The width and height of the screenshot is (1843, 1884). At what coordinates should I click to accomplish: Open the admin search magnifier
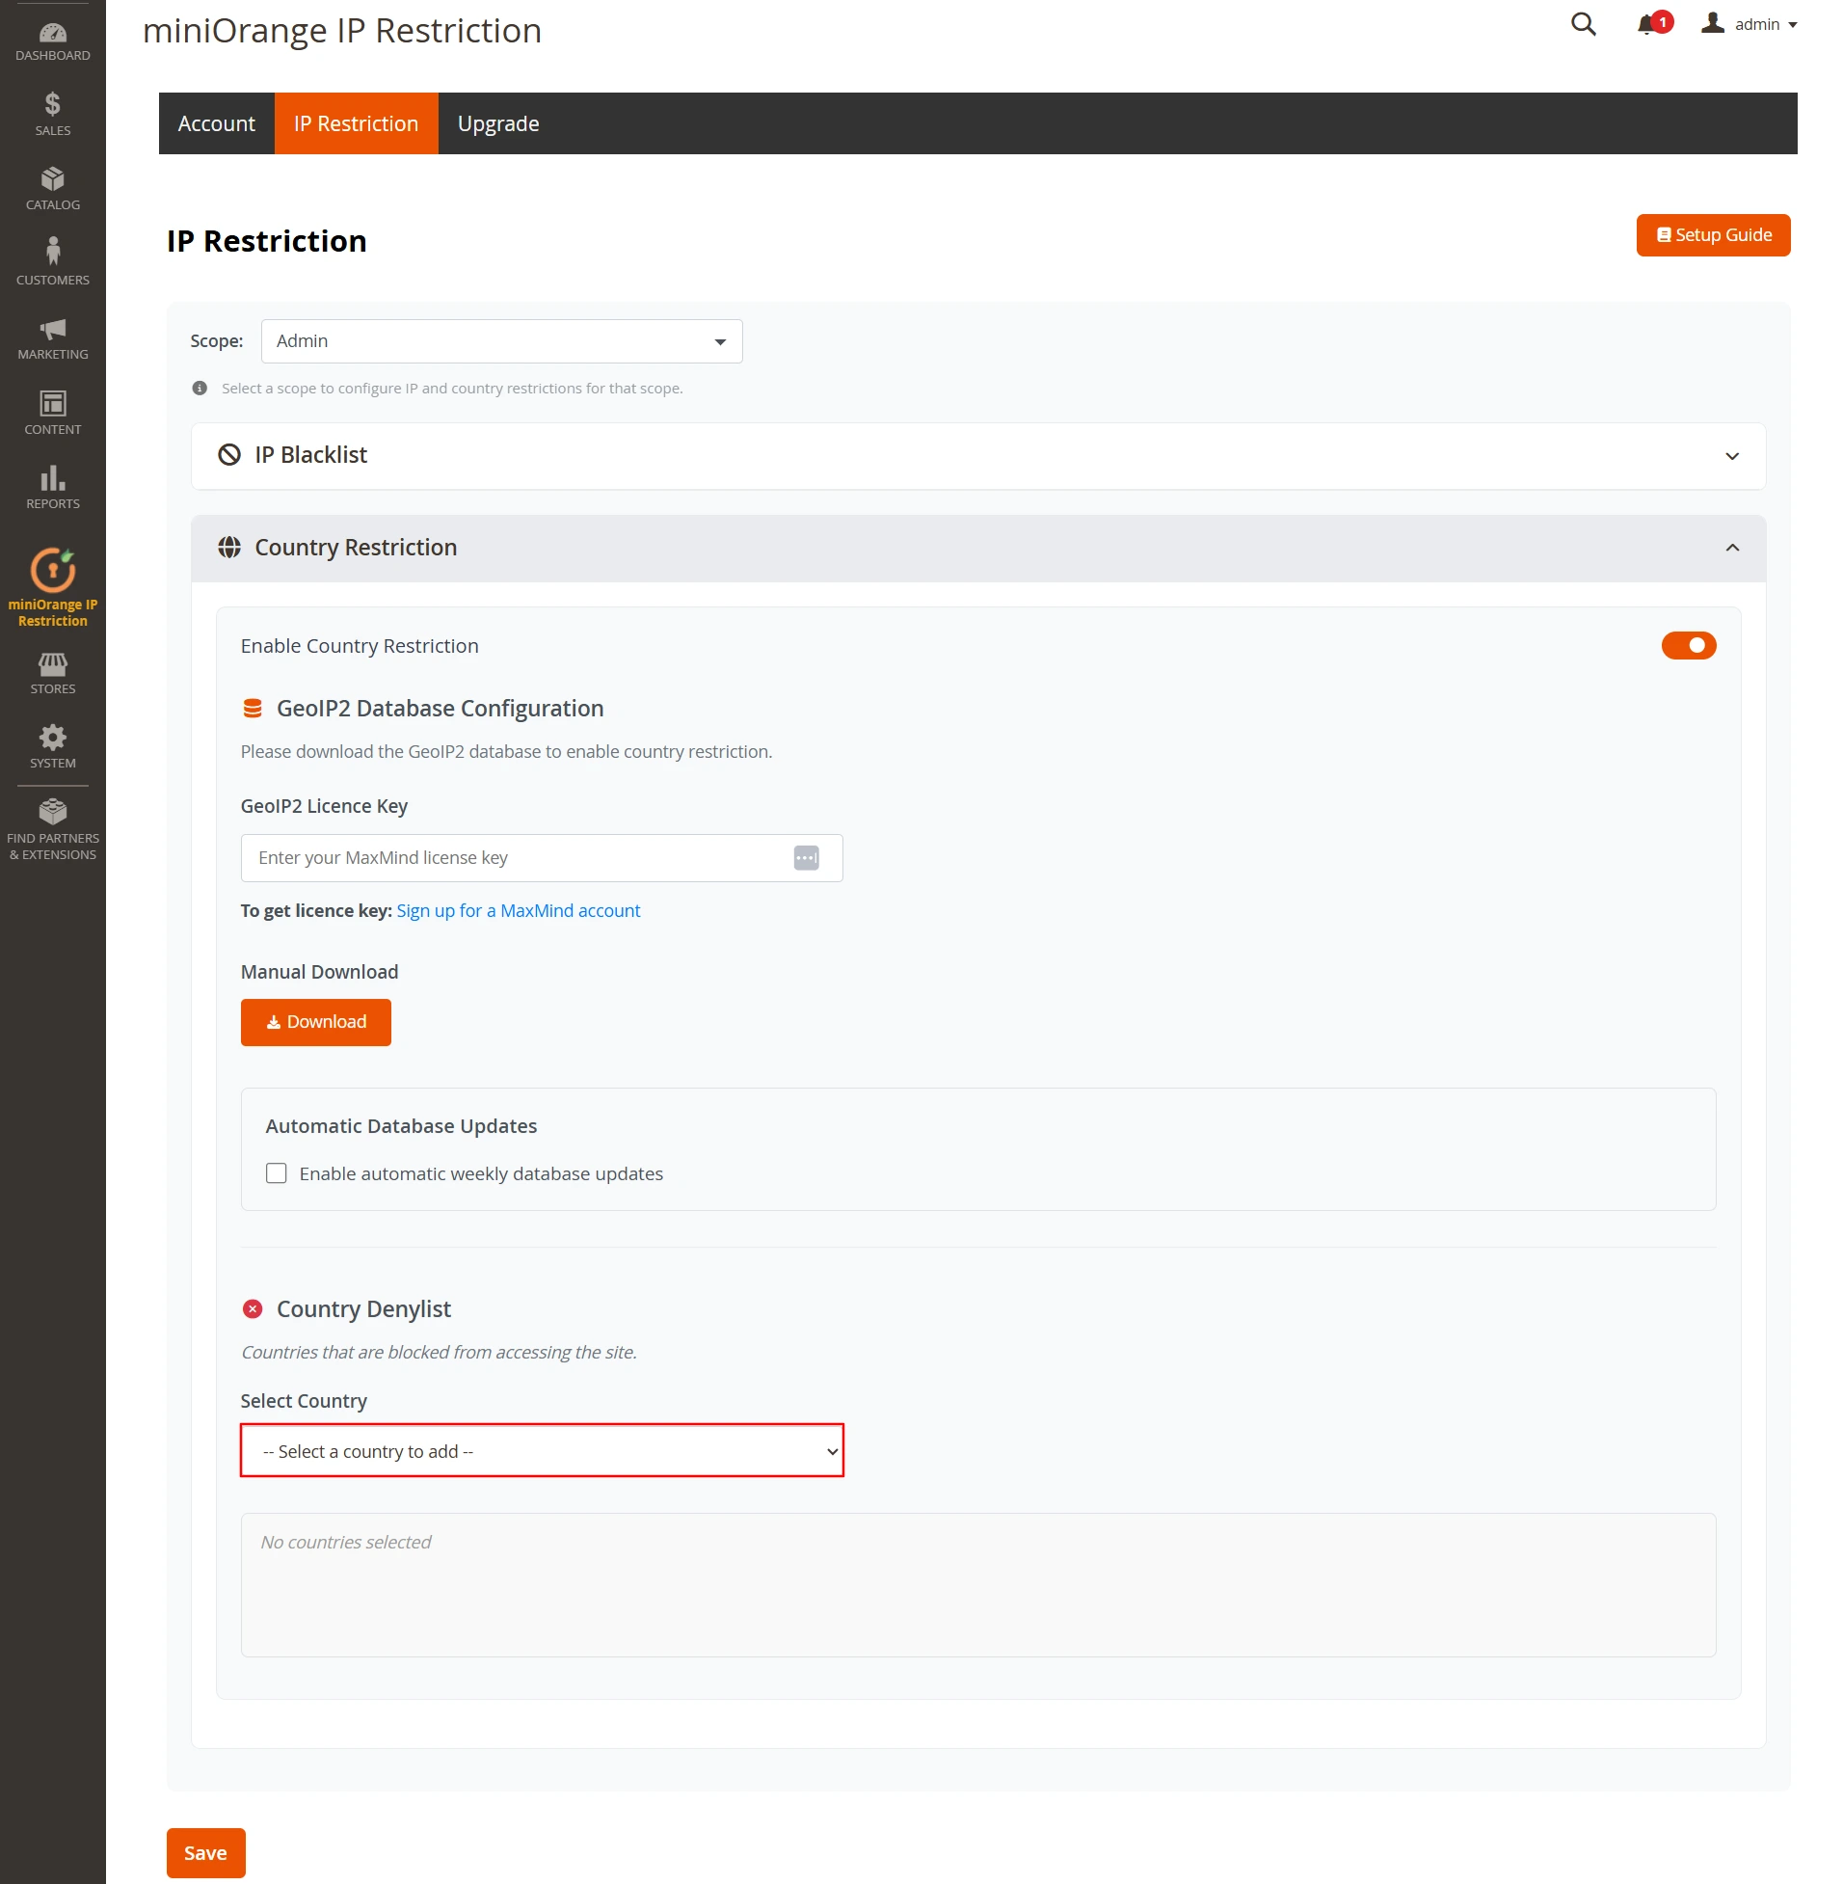pos(1583,24)
